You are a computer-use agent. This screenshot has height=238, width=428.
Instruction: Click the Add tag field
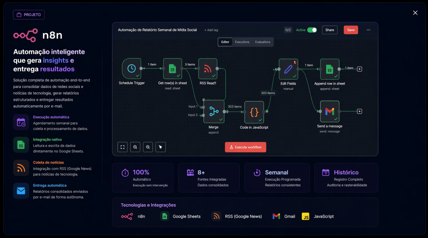point(211,30)
